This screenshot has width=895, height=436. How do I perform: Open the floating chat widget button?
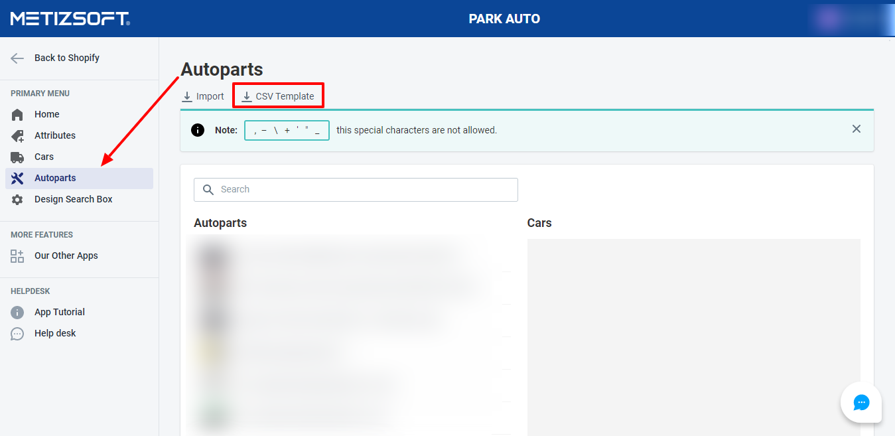point(861,402)
